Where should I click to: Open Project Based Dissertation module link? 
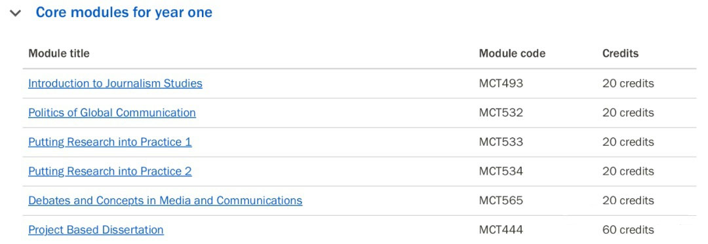coord(96,230)
